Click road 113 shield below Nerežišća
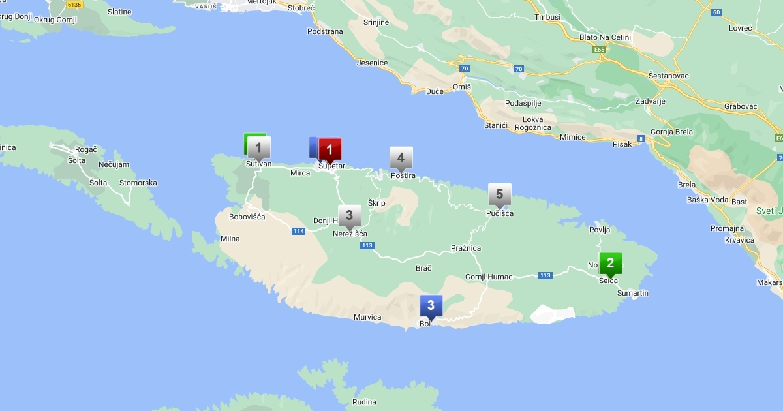This screenshot has height=411, width=783. (367, 245)
